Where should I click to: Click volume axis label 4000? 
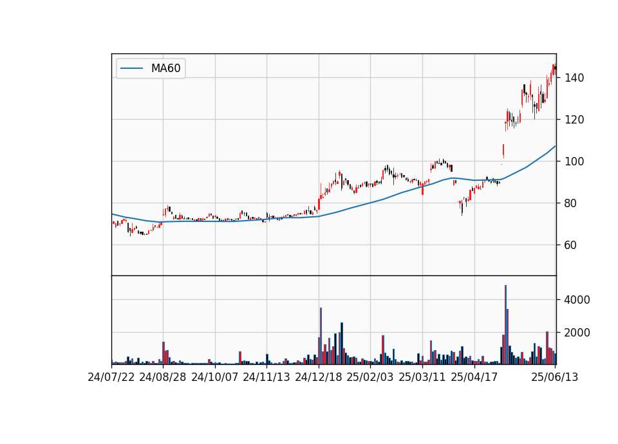(577, 300)
